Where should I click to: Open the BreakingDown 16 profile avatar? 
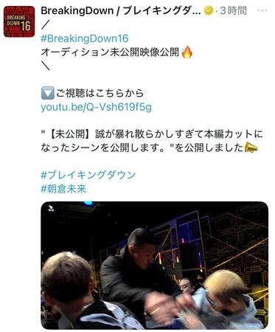[x=19, y=21]
